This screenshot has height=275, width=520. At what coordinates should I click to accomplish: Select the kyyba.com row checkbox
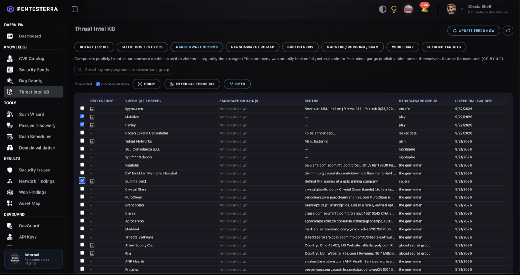(x=82, y=108)
